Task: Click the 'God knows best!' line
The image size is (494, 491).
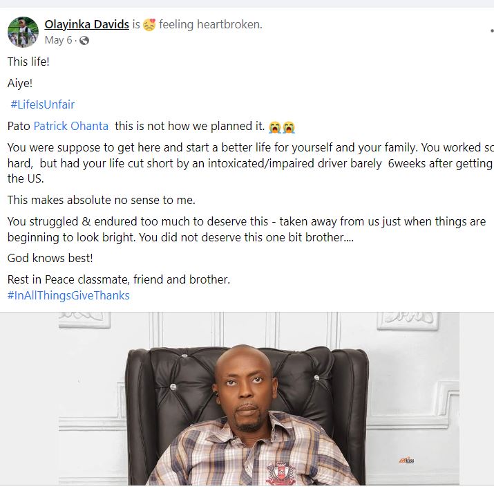Action: 50,258
